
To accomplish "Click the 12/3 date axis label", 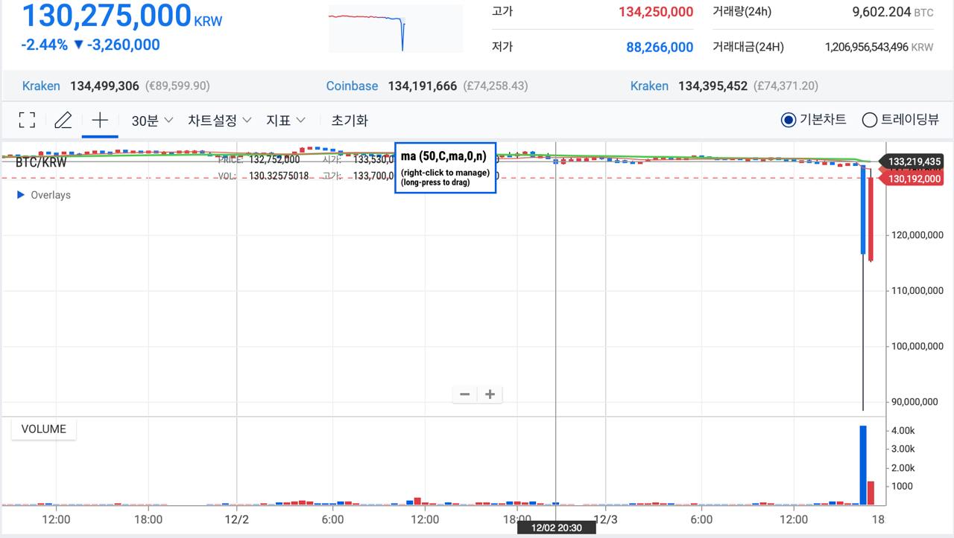I will (605, 519).
